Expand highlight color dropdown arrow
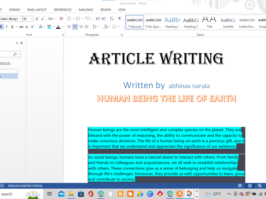 point(54,27)
